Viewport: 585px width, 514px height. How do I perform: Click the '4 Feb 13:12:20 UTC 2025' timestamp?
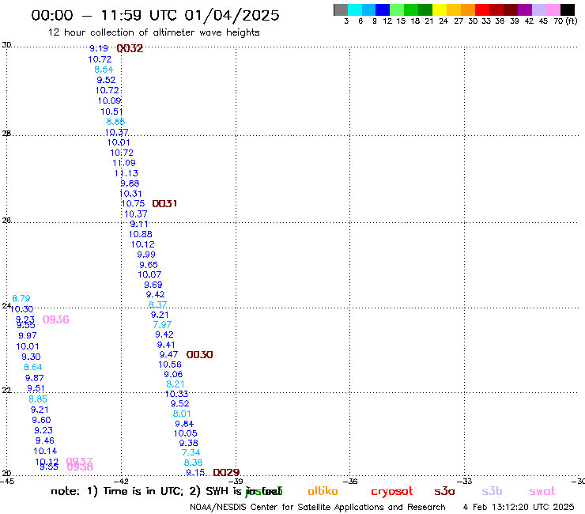[x=519, y=508]
